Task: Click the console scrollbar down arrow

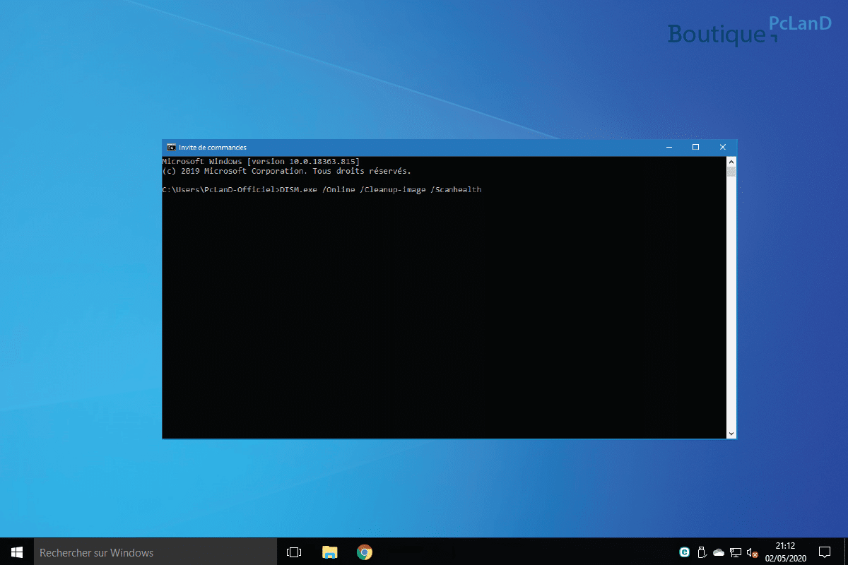Action: [731, 433]
